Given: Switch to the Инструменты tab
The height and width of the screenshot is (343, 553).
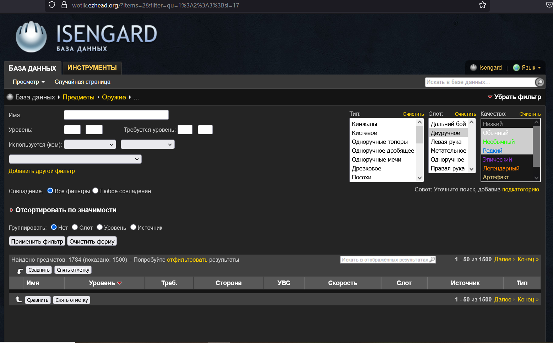Looking at the screenshot, I should (x=92, y=68).
